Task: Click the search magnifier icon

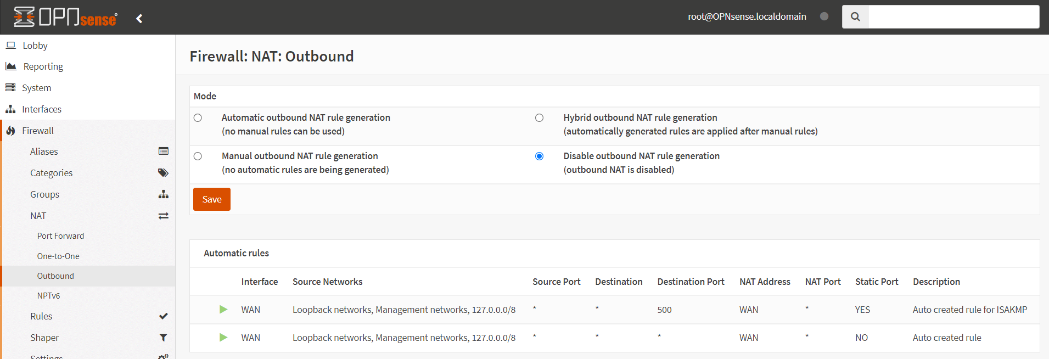Action: [855, 17]
